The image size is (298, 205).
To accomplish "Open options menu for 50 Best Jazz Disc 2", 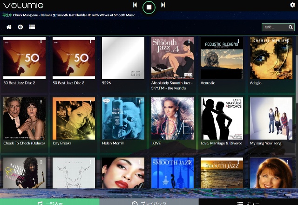I will click(x=41, y=41).
